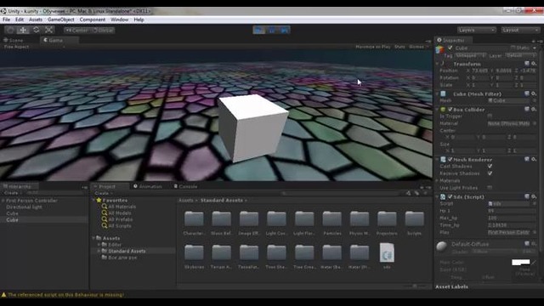
Task: Open Sdx (Script) gear settings
Action: pos(534,196)
